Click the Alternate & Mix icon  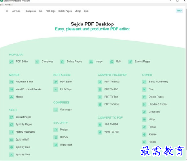coord(11,82)
